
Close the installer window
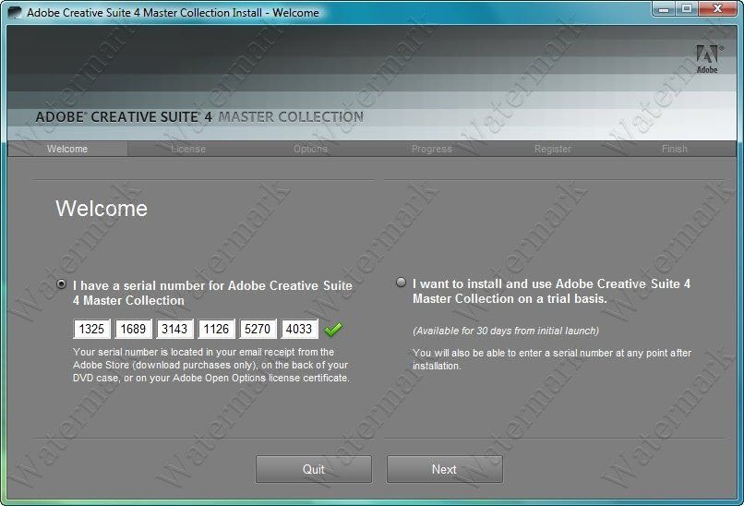click(x=718, y=9)
